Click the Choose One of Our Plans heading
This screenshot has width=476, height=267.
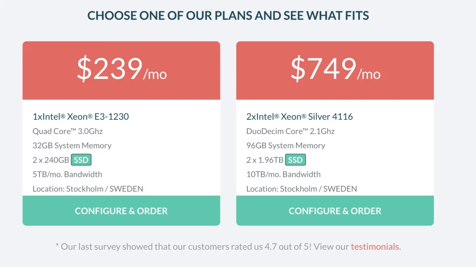coord(228,15)
